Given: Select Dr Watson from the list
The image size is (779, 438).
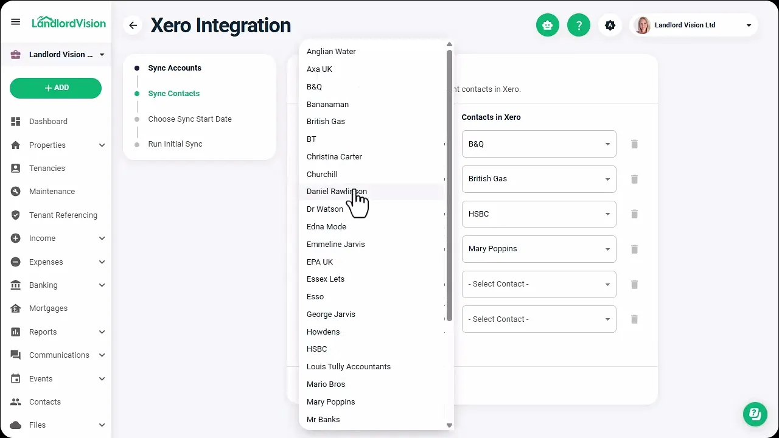Looking at the screenshot, I should click(x=373, y=209).
